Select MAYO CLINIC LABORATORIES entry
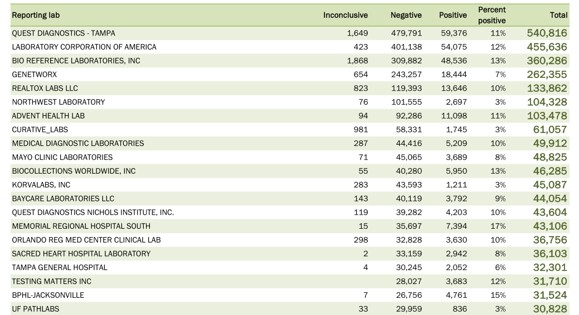The width and height of the screenshot is (579, 315). pyautogui.click(x=62, y=157)
